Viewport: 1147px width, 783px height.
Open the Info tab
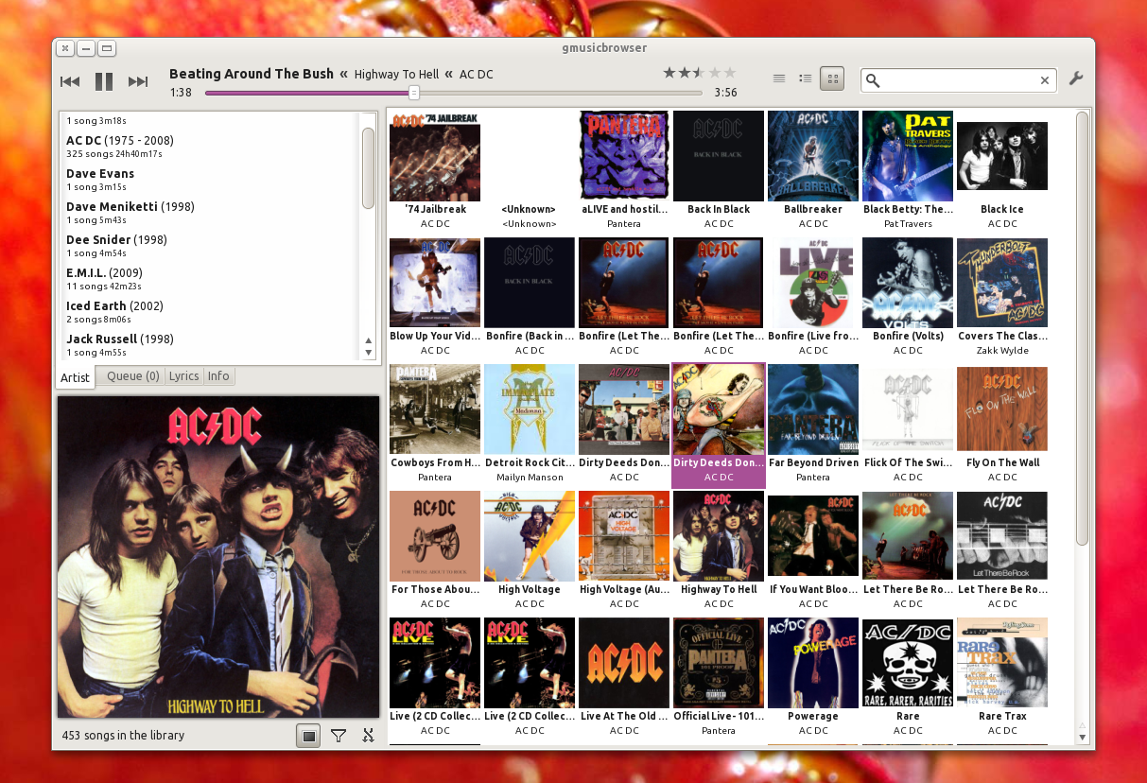[218, 376]
